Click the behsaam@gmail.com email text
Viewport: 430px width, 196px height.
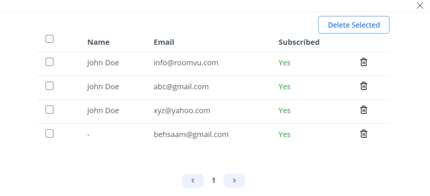[x=191, y=134]
